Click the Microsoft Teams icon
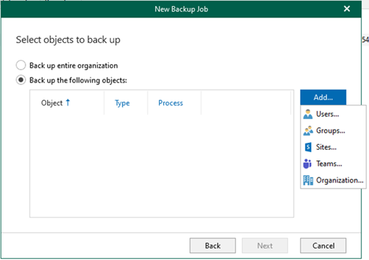The height and width of the screenshot is (260, 369). [307, 164]
